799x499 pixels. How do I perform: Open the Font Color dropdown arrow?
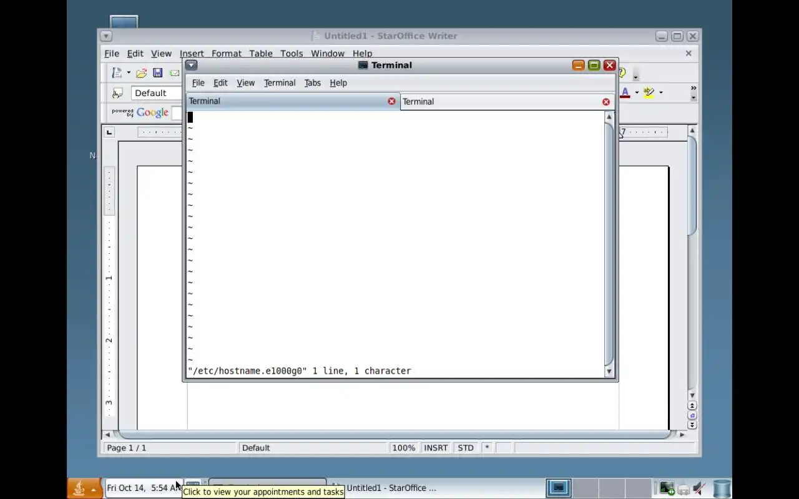click(637, 92)
